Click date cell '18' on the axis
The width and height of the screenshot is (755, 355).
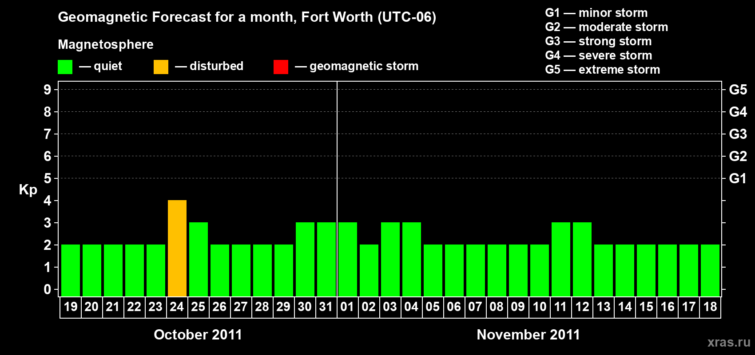pos(710,307)
